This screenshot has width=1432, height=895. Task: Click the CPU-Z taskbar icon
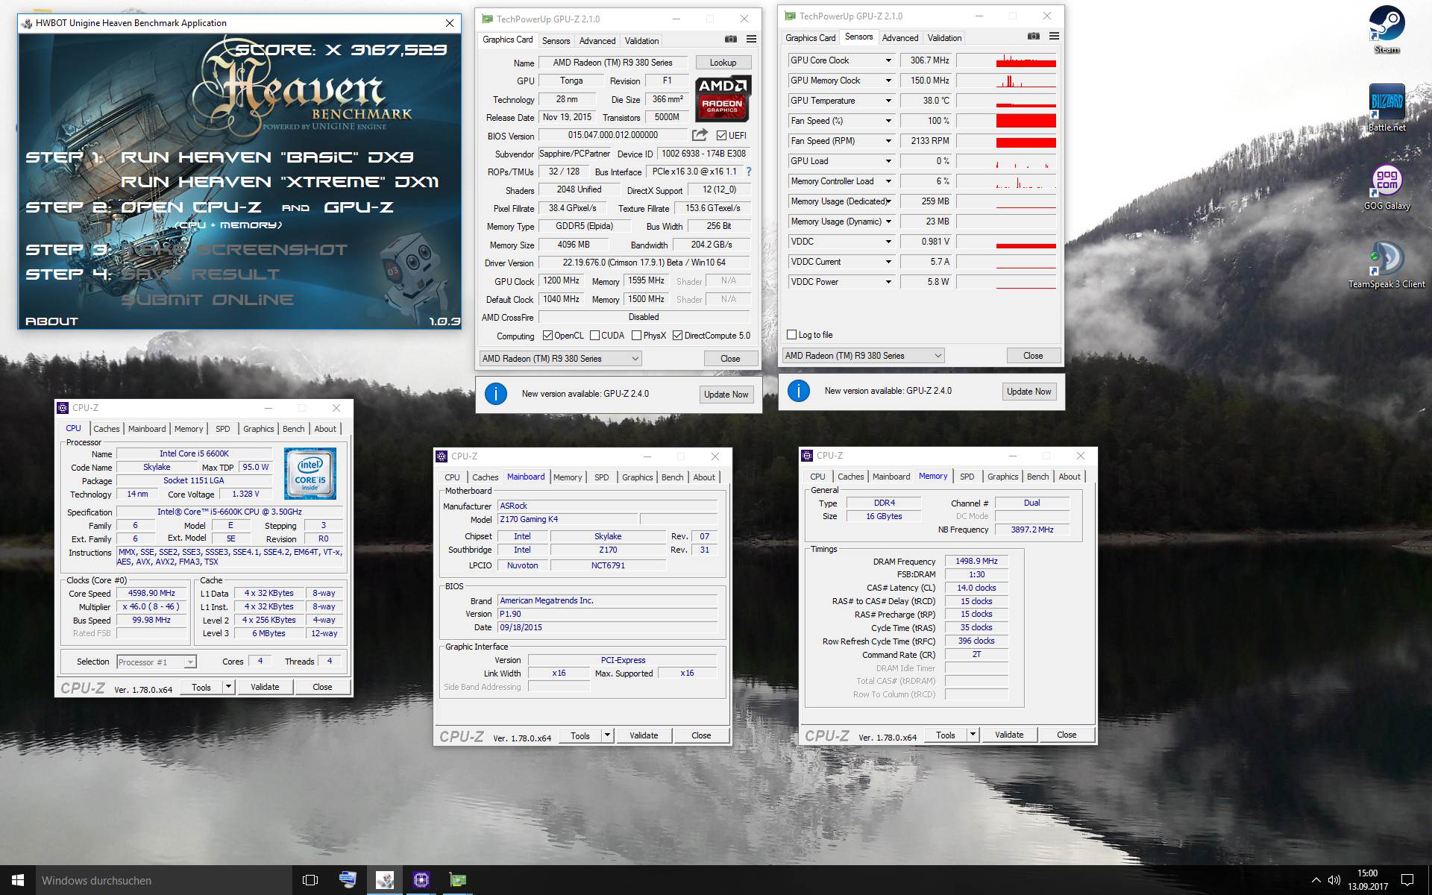(421, 880)
